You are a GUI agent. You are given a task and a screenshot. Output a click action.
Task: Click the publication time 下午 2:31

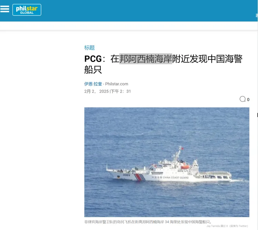121,91
